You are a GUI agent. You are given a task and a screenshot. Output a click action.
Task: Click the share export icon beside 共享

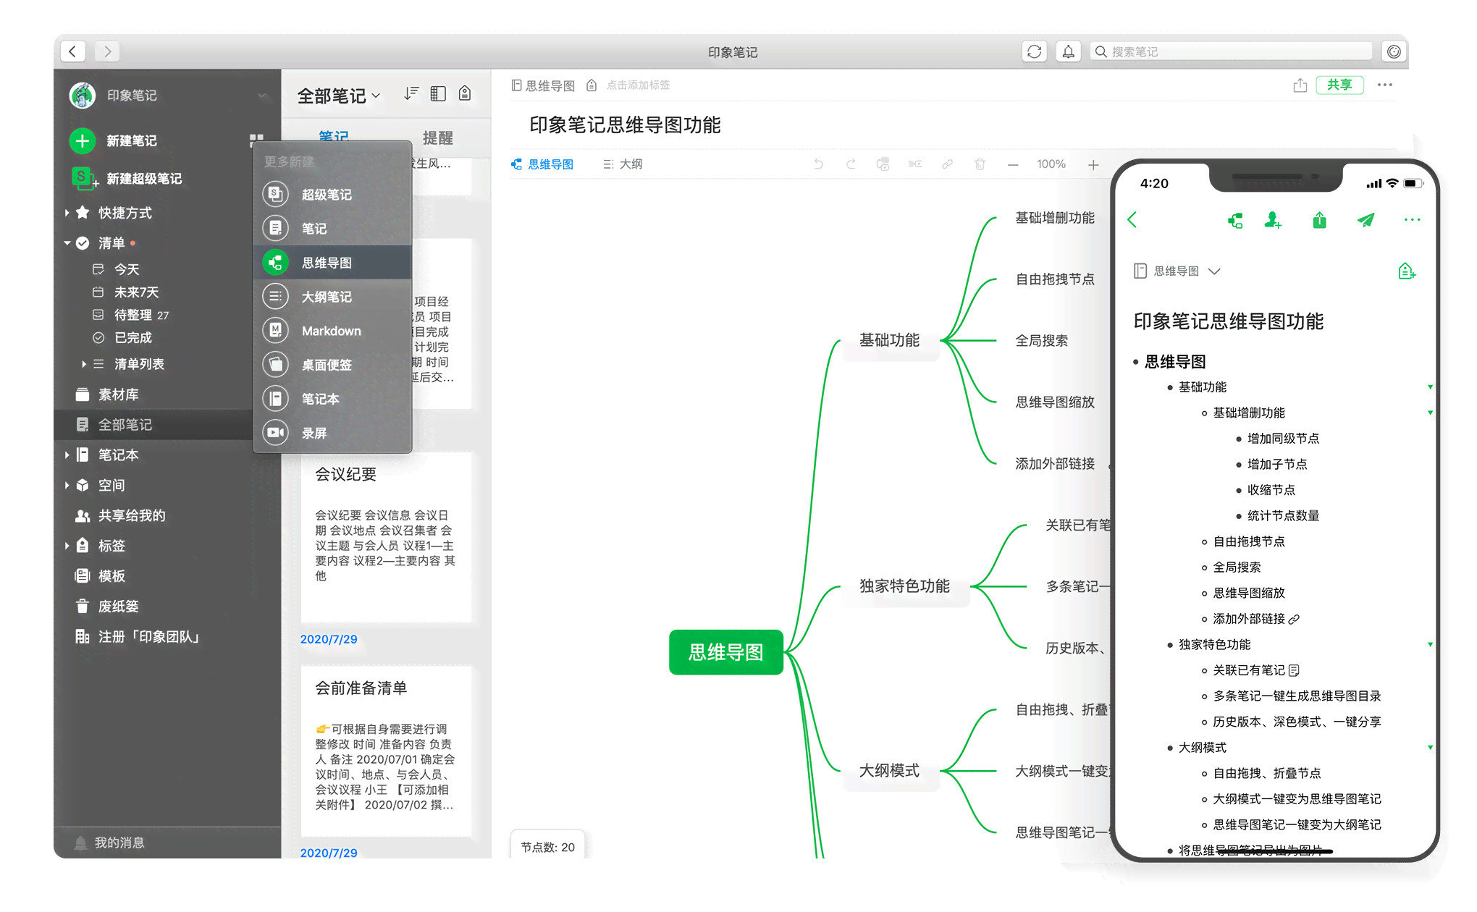(1300, 85)
